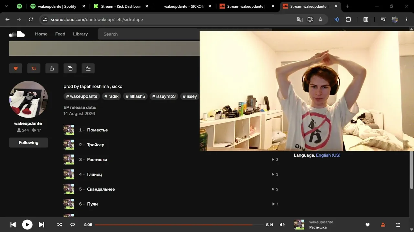Open the browser media controls
The image size is (414, 232).
point(383,19)
